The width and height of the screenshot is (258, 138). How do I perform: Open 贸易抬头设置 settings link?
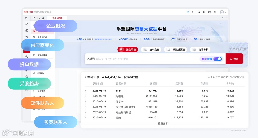tap(238, 49)
